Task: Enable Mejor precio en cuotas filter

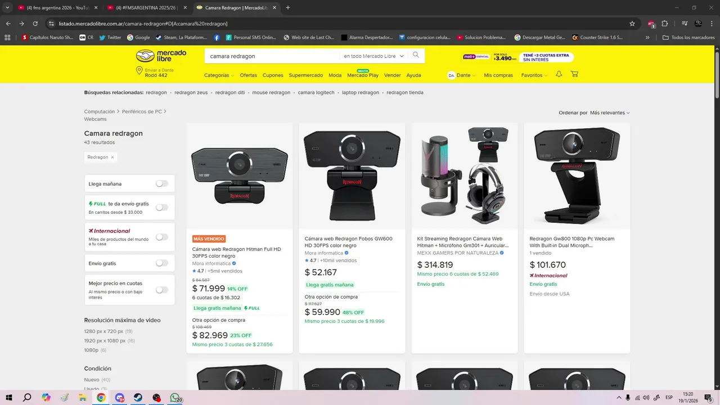Action: click(x=162, y=290)
